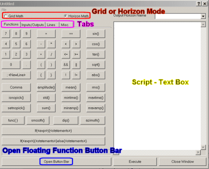Insert digit 0 into the script
This screenshot has height=169, width=209.
(x=11, y=65)
